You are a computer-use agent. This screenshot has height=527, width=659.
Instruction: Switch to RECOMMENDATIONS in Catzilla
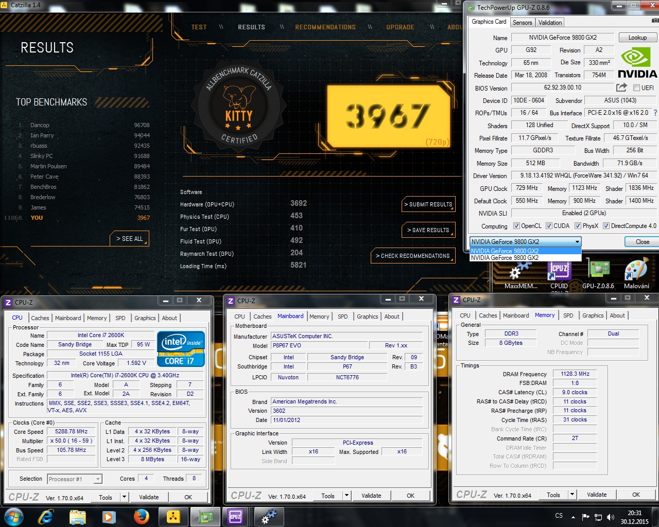coord(325,27)
